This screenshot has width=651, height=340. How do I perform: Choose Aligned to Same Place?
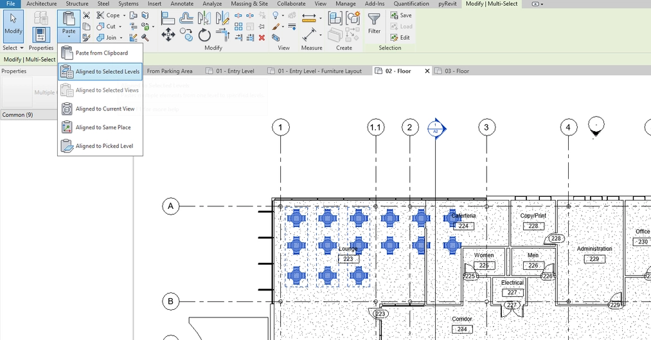[x=100, y=127]
